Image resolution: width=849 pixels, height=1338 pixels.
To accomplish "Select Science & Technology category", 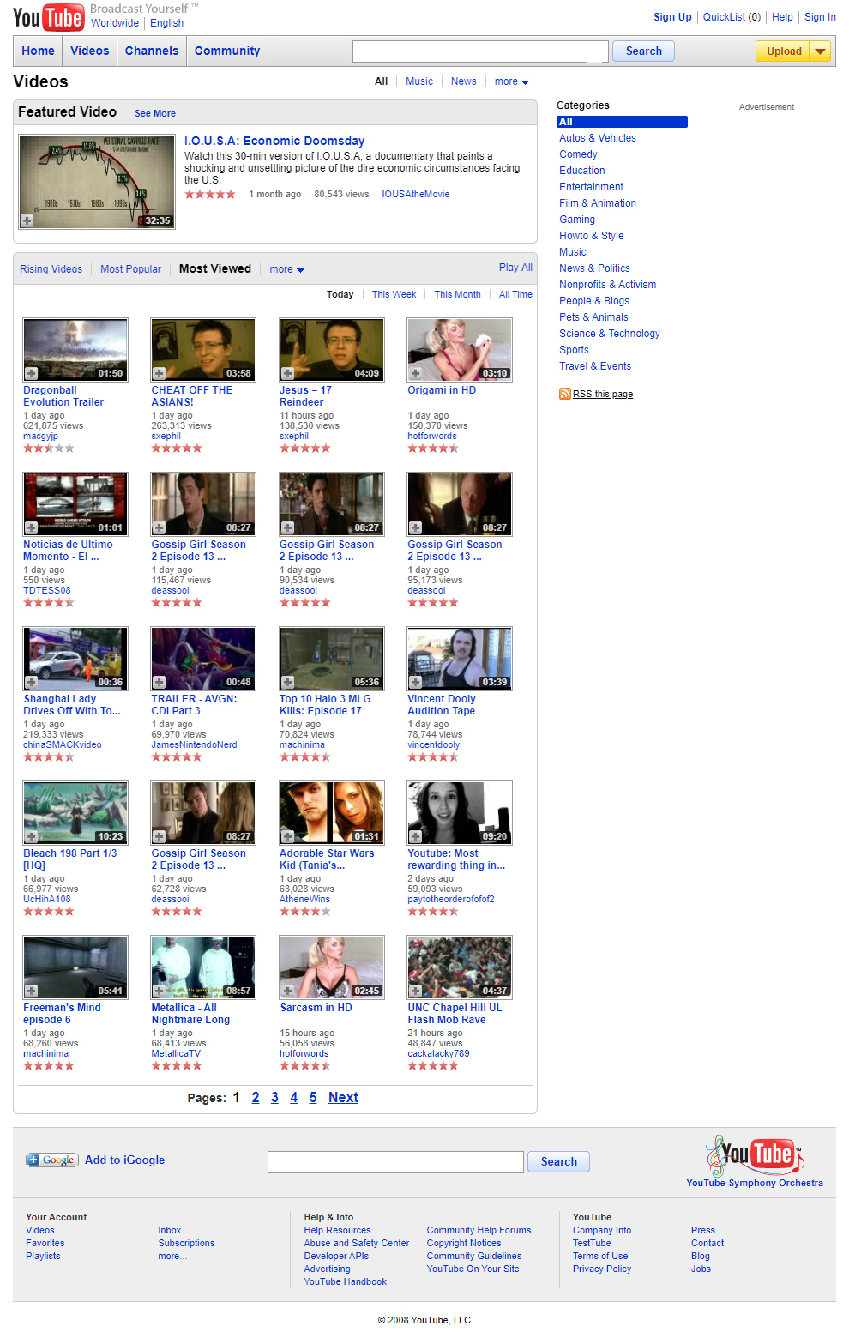I will click(x=610, y=334).
